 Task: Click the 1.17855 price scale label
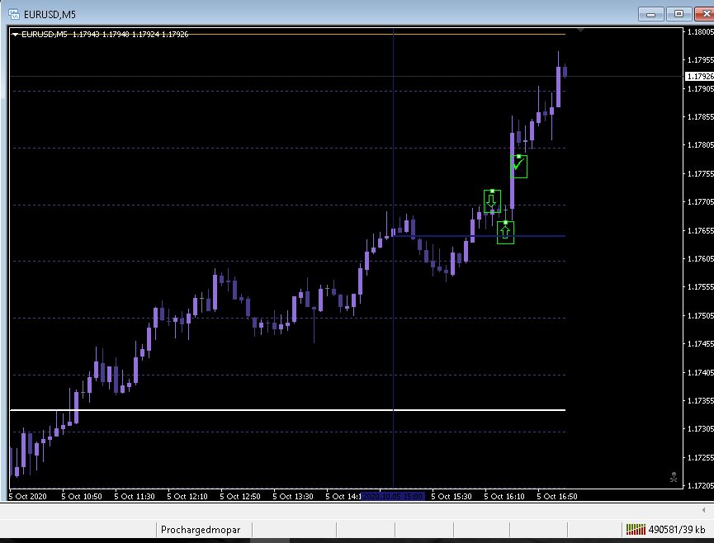pyautogui.click(x=700, y=116)
